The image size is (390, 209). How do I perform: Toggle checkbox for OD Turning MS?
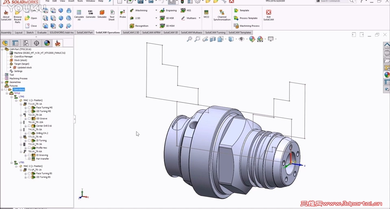[x=29, y=111]
